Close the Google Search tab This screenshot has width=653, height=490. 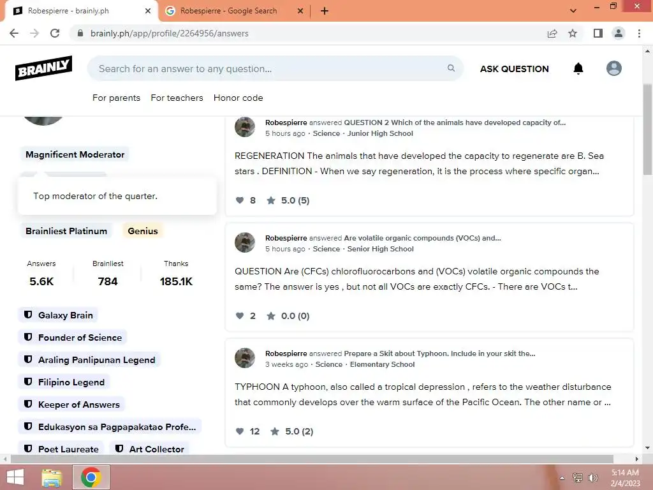tap(300, 11)
